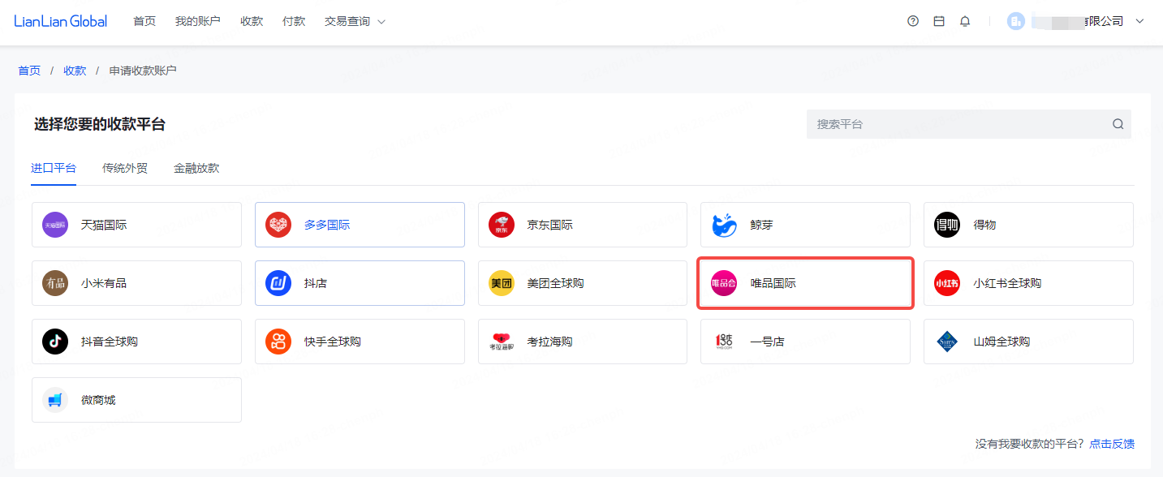Open notifications bell icon

pyautogui.click(x=965, y=21)
